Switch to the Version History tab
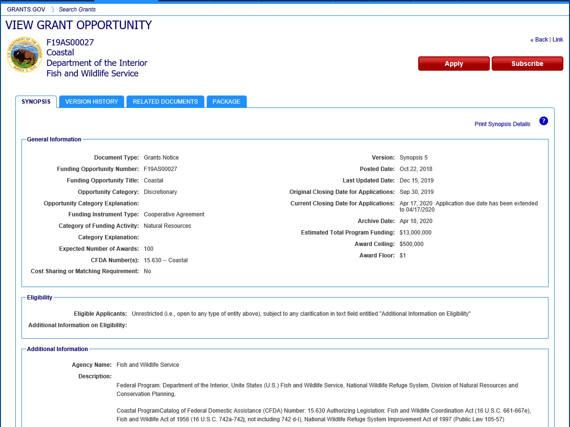The width and height of the screenshot is (570, 427). 92,102
